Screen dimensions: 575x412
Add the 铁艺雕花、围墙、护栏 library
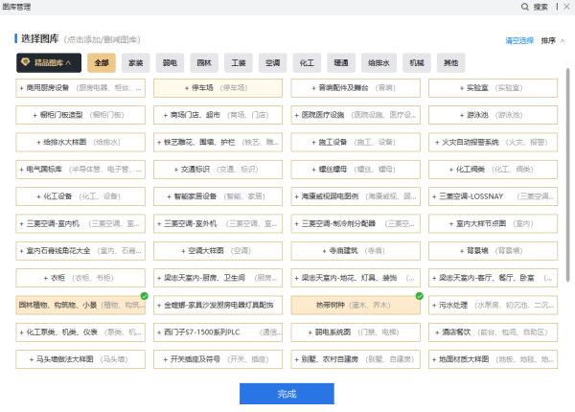218,142
